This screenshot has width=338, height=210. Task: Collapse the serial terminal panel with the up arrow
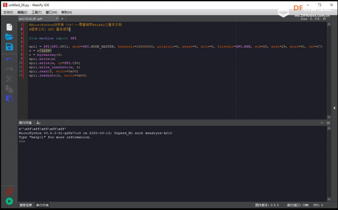322,123
